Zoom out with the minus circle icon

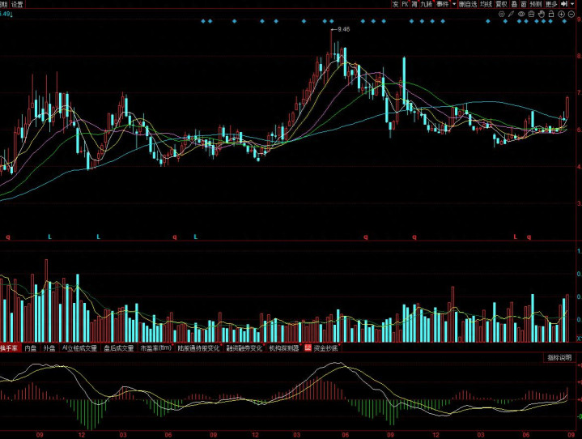pos(571,14)
